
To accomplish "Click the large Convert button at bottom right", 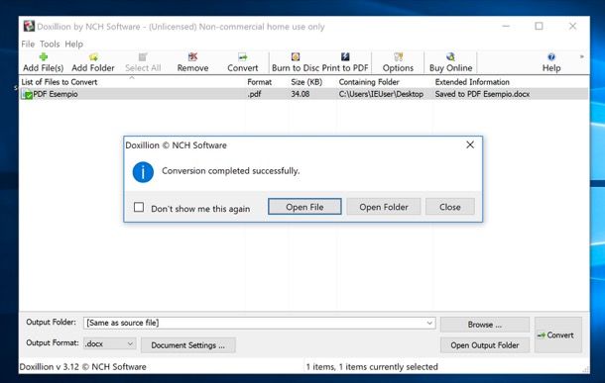I will [x=558, y=335].
